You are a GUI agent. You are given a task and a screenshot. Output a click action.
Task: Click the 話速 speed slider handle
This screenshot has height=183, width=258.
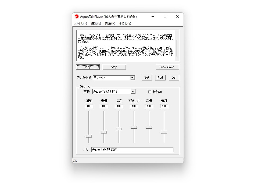click(x=88, y=136)
